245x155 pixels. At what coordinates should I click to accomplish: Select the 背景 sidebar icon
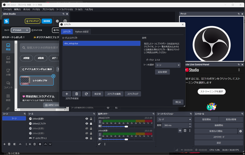8,47
